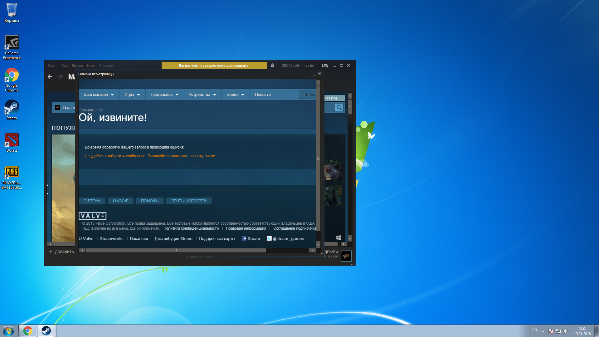Open the 'Вид' menu
The height and width of the screenshot is (337, 599).
point(65,66)
